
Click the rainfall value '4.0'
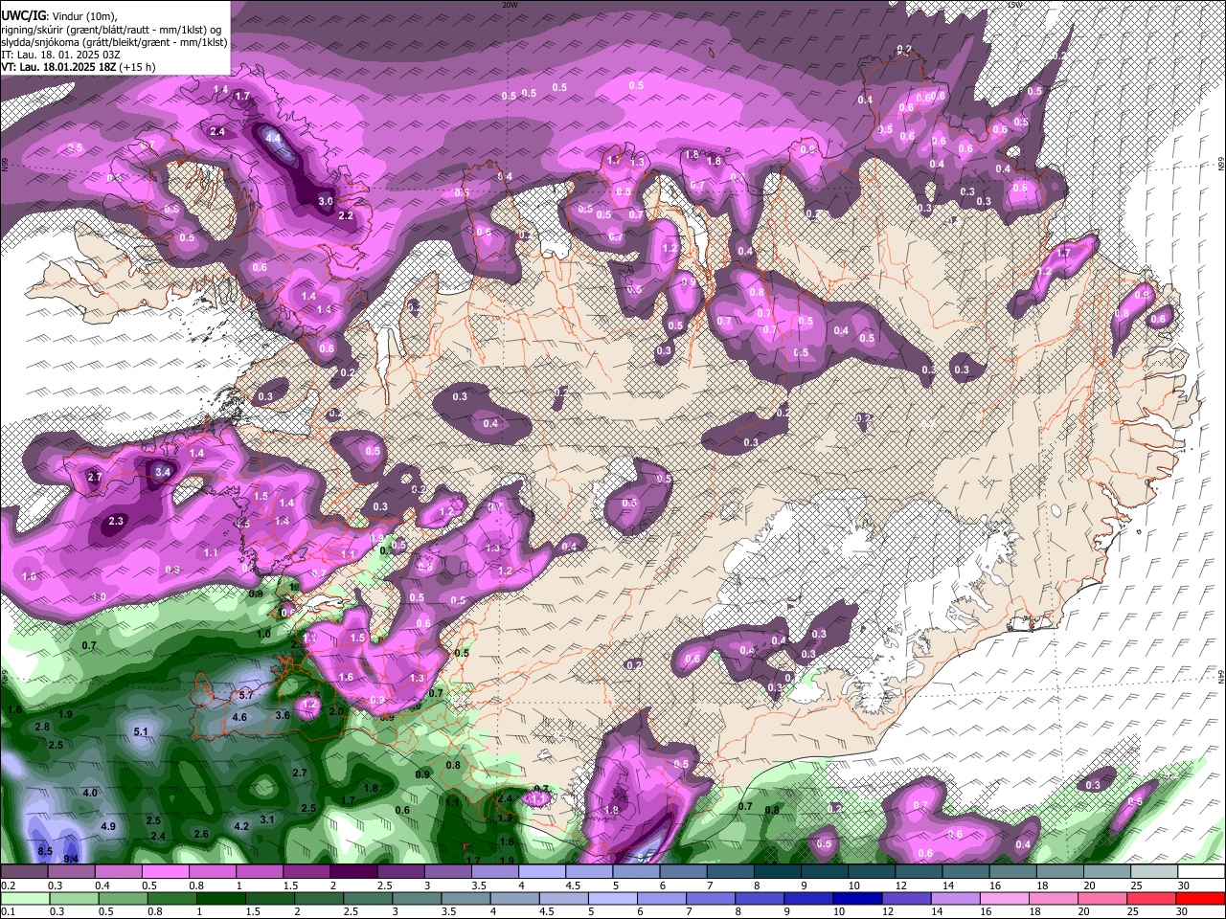coord(90,793)
